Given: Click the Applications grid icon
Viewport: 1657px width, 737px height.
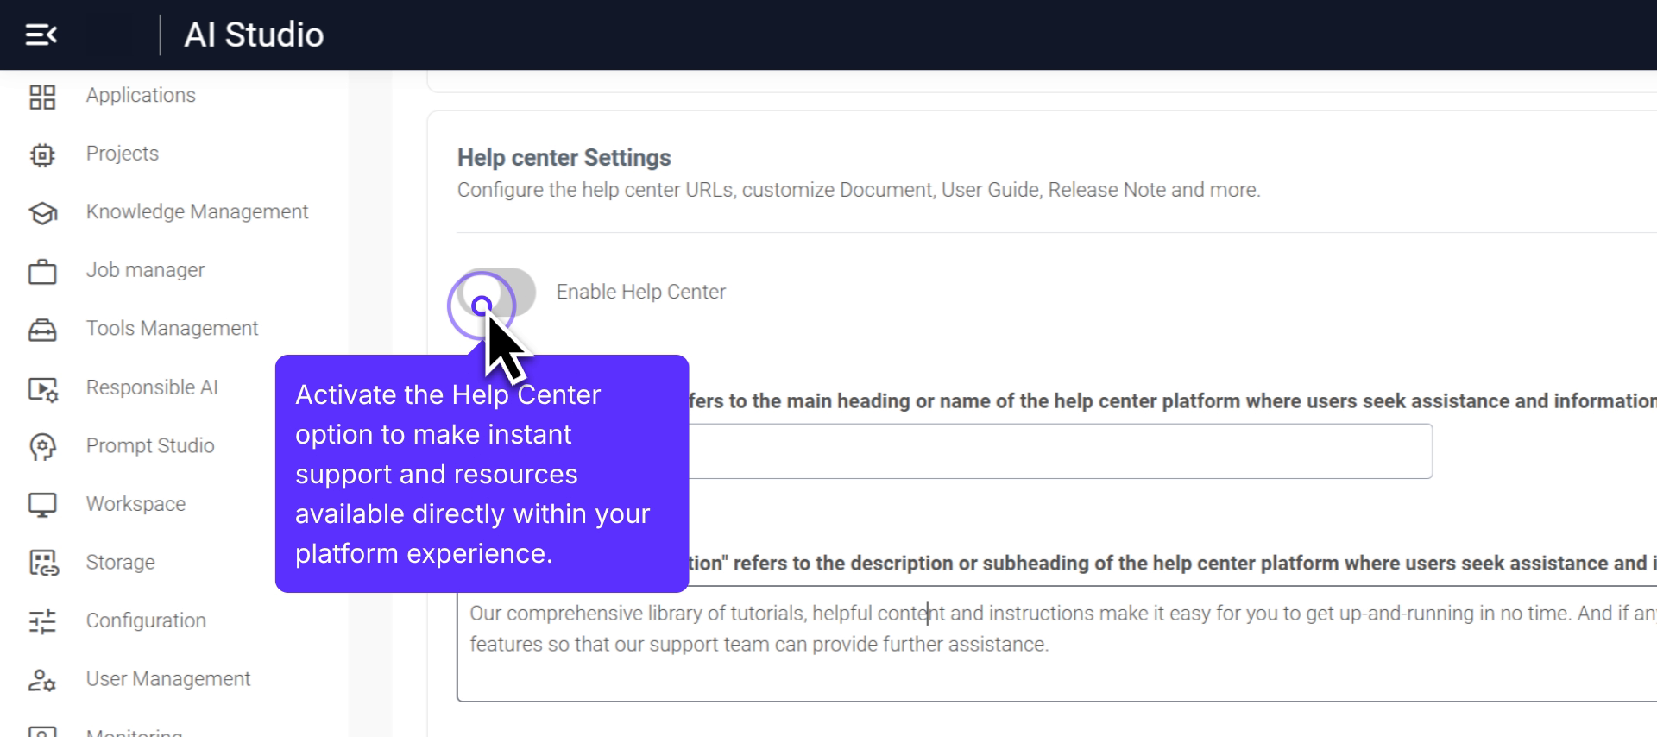Looking at the screenshot, I should click(x=42, y=97).
